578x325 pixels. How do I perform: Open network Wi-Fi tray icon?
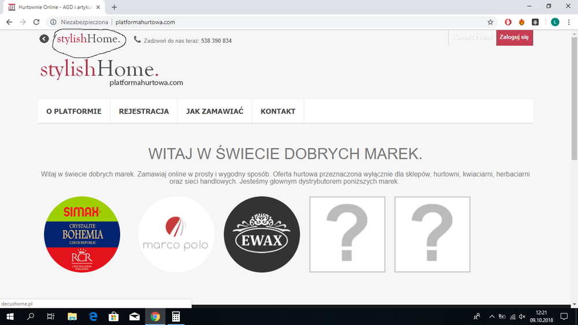(513, 316)
